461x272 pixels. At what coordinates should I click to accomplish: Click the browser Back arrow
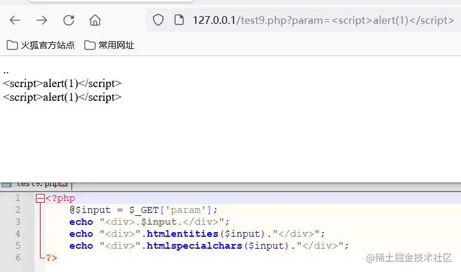[x=15, y=20]
